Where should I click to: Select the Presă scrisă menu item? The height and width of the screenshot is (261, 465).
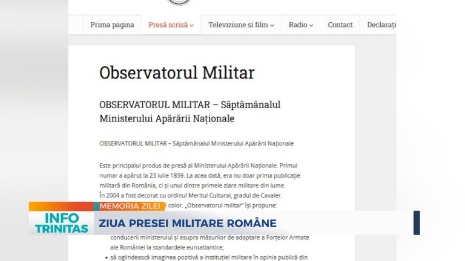tap(168, 25)
